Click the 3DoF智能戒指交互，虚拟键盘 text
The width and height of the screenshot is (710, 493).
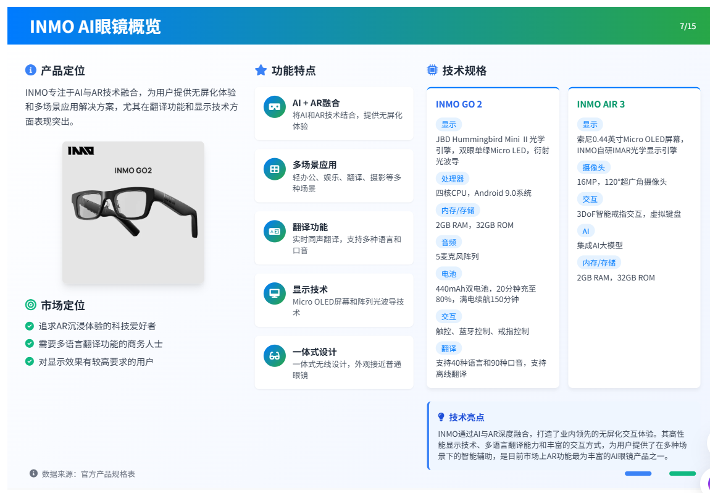pyautogui.click(x=629, y=214)
